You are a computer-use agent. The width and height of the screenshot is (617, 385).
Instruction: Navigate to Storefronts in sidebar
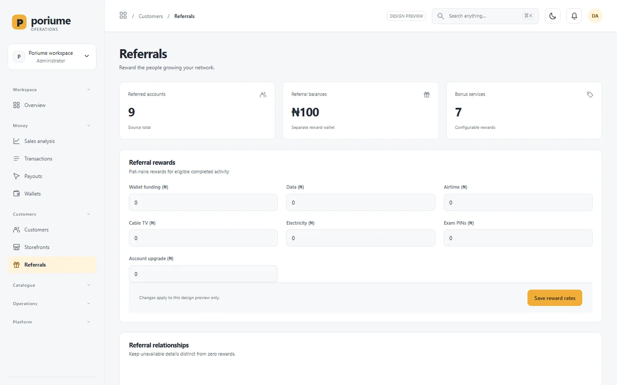tap(52, 247)
